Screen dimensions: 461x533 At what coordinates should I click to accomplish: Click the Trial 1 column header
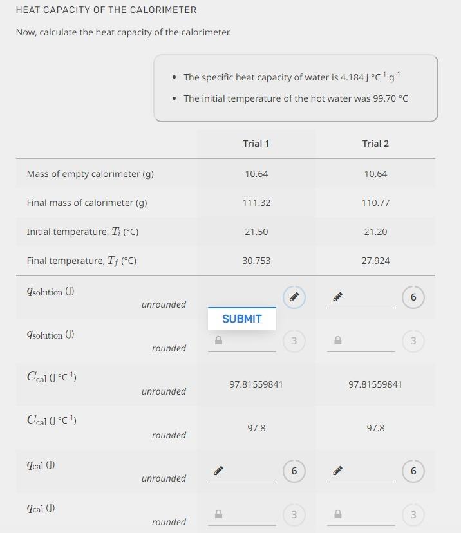coord(256,144)
